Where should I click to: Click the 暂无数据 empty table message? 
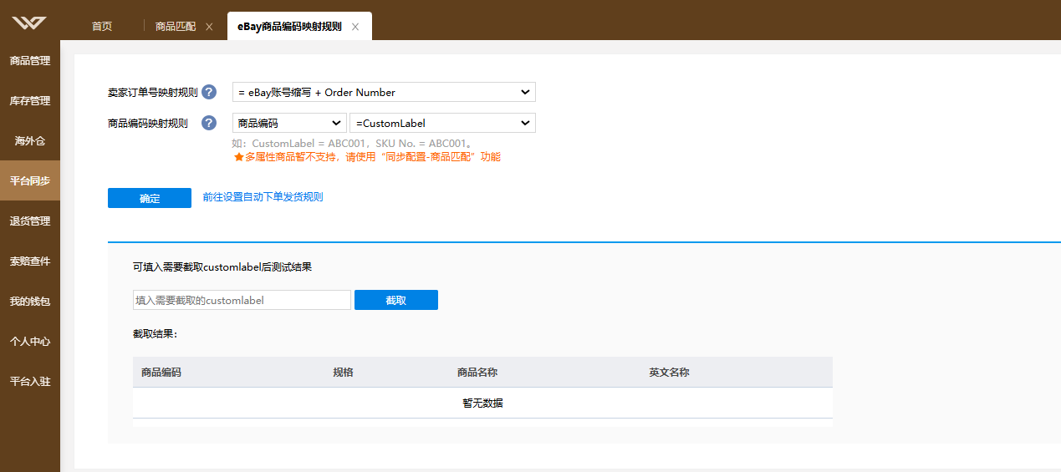tap(482, 403)
